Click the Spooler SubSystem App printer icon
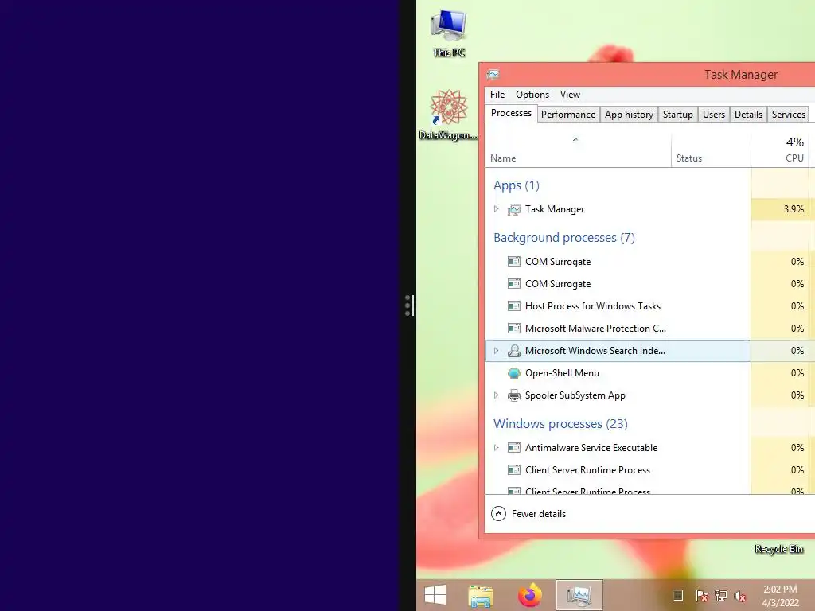This screenshot has width=815, height=611. click(x=513, y=395)
